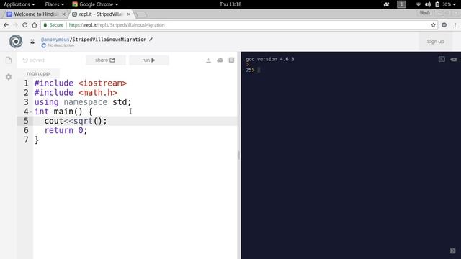The height and width of the screenshot is (259, 461).
Task: Close the Welcome to Hindi tab
Action: (64, 14)
